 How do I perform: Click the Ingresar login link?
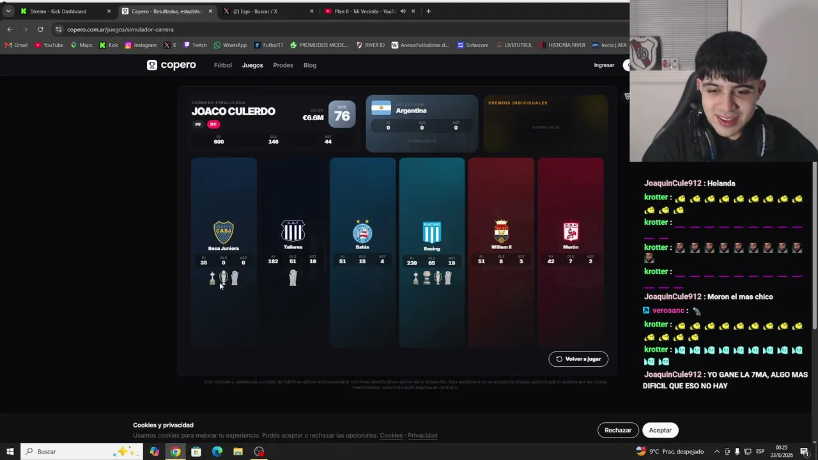click(x=604, y=65)
